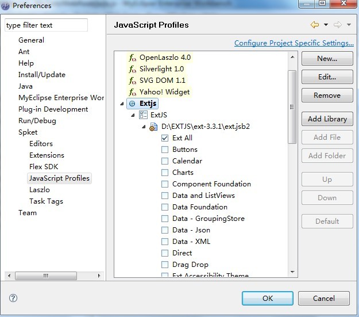Click the SVG DOM 1.1 profile icon

coord(132,81)
